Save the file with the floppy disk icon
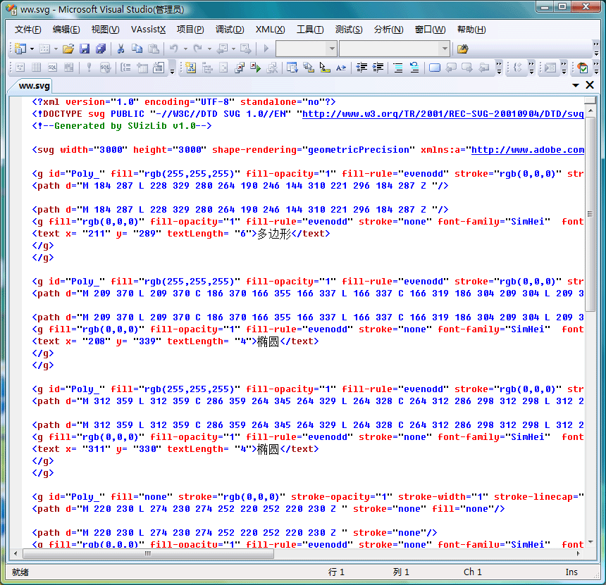This screenshot has height=585, width=606. [85, 49]
